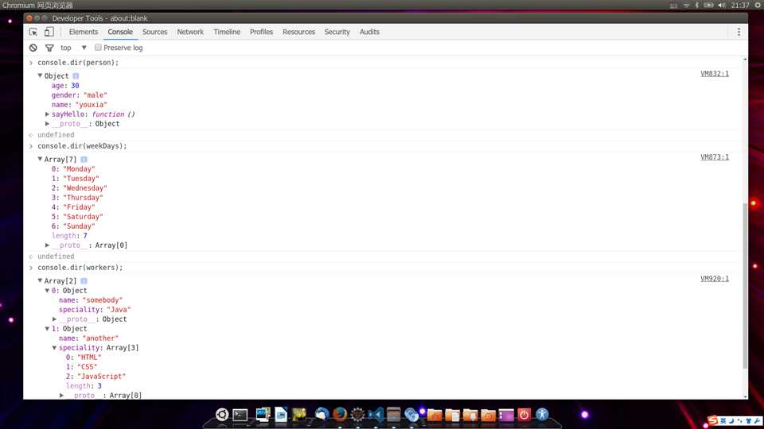Open the Timeline tab
Image resolution: width=764 pixels, height=429 pixels.
pos(227,32)
